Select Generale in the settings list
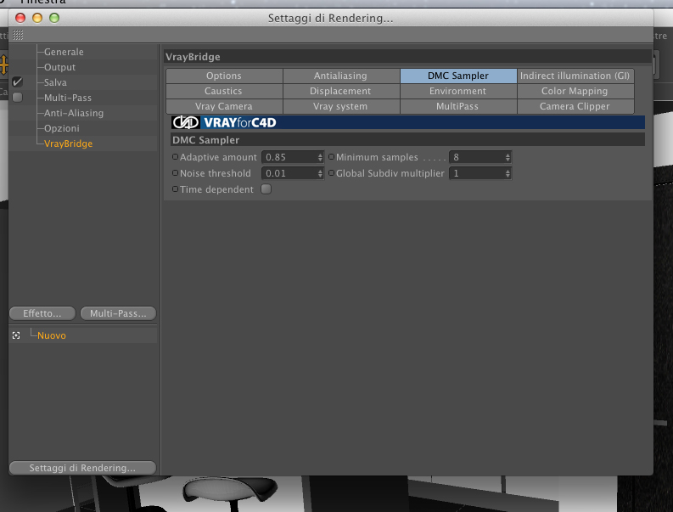The image size is (673, 512). point(64,52)
